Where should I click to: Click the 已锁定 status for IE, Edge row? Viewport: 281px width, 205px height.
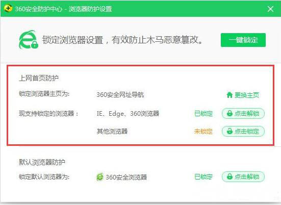coord(203,113)
